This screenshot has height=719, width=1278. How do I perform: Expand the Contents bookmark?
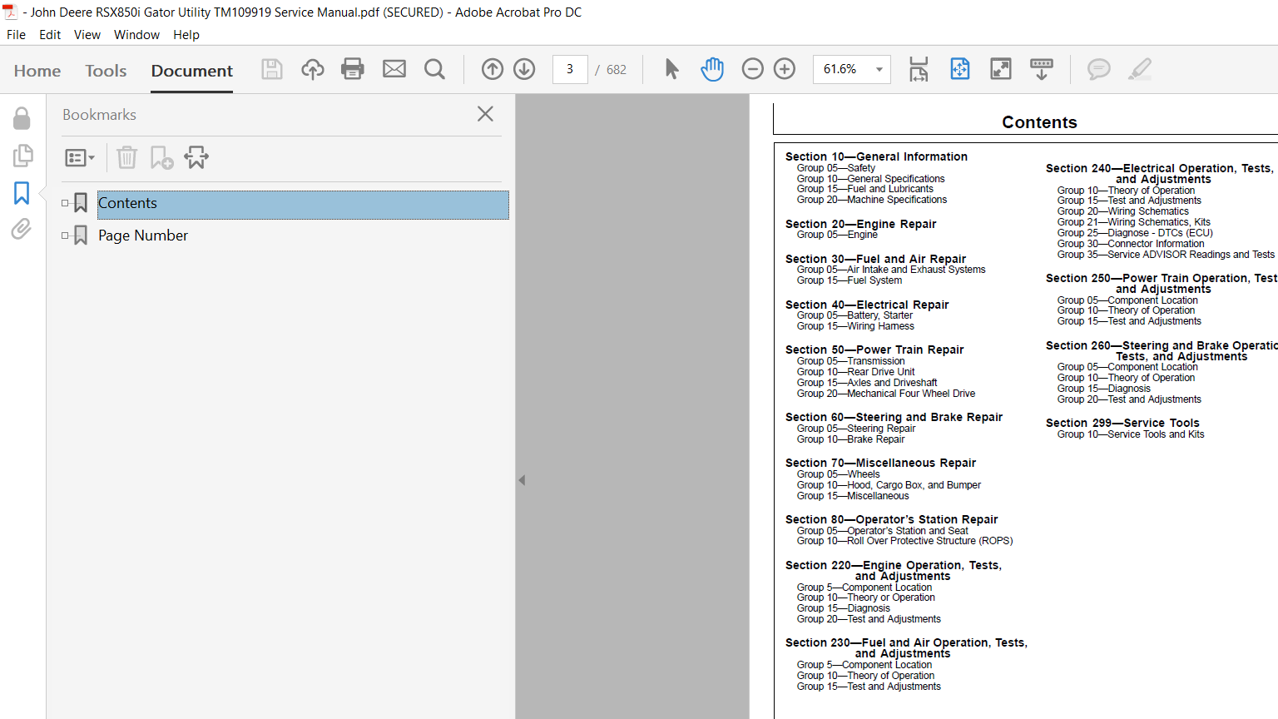(x=65, y=203)
